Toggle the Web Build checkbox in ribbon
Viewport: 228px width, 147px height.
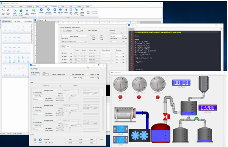coord(86,12)
